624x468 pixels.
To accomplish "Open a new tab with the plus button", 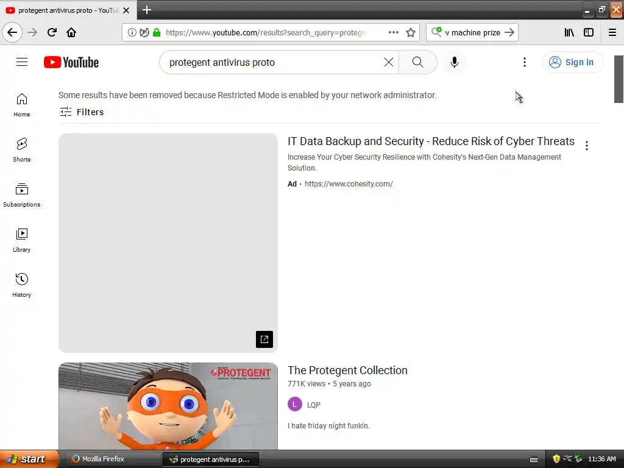I will (147, 10).
